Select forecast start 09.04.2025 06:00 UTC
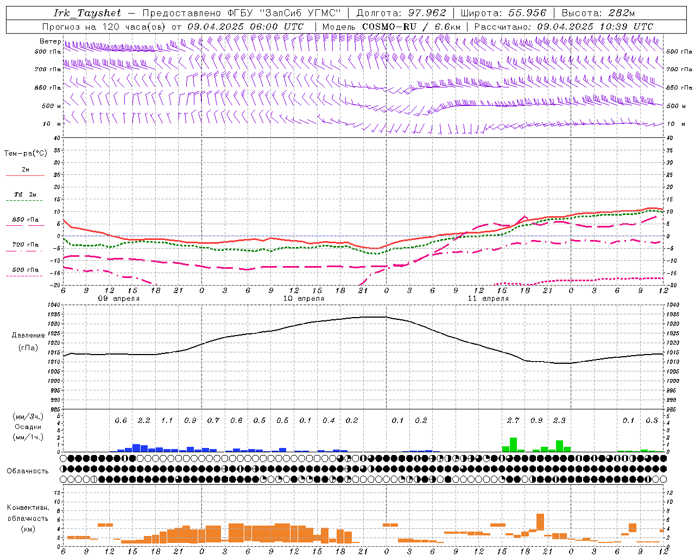Image resolution: width=695 pixels, height=556 pixels. (245, 27)
